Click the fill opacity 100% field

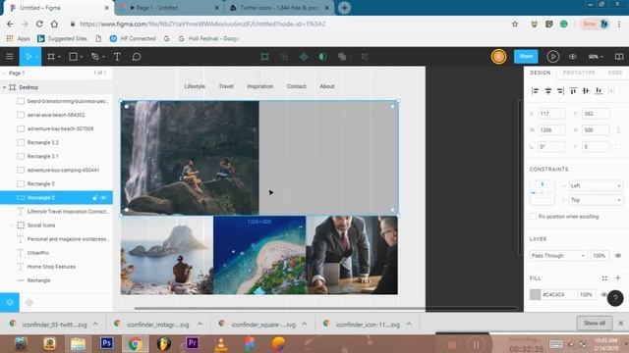click(586, 294)
